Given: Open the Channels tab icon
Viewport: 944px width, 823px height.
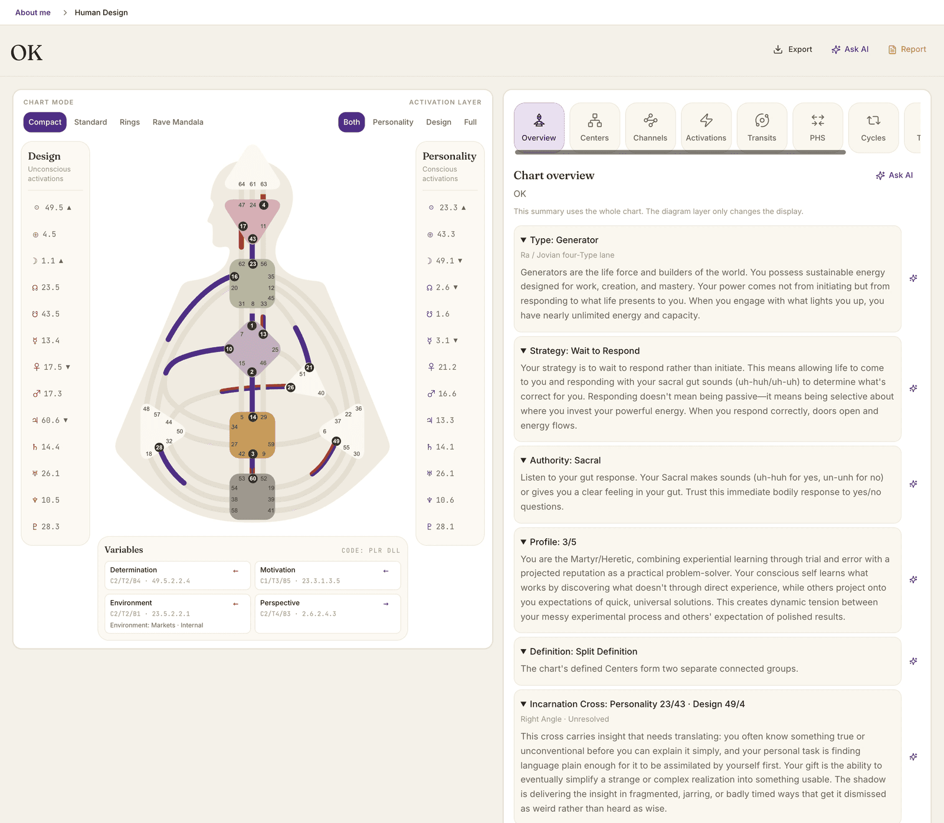Looking at the screenshot, I should tap(650, 120).
